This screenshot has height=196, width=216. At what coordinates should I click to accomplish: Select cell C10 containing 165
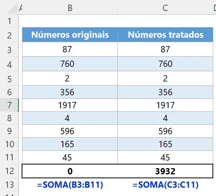165,144
